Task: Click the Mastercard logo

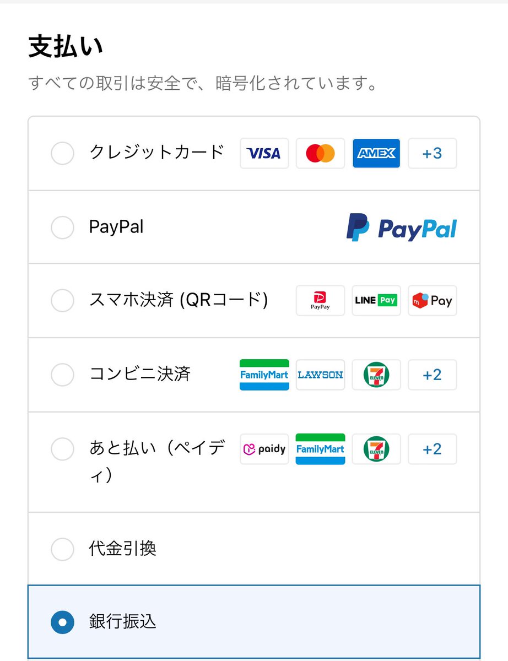Action: click(320, 153)
